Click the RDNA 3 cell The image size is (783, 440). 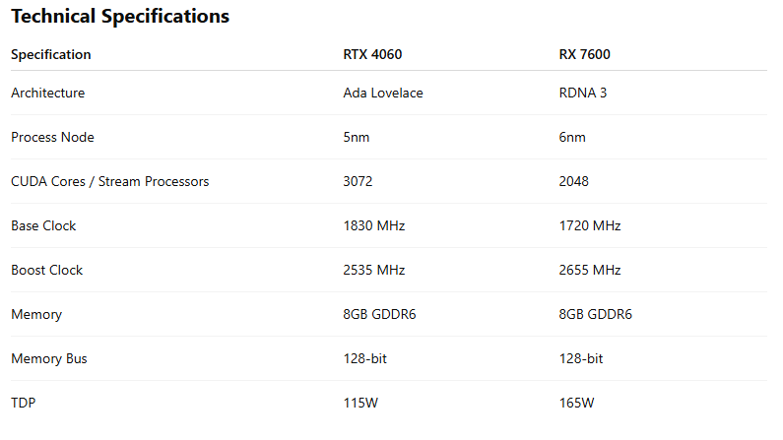pos(583,93)
